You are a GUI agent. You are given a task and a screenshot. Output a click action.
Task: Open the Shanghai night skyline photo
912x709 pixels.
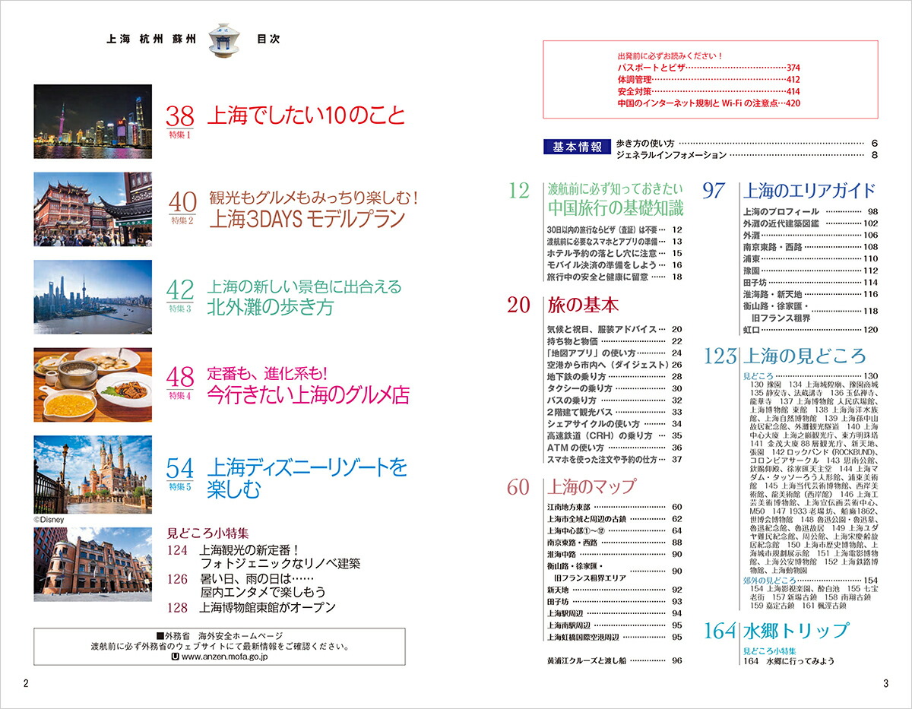point(93,122)
